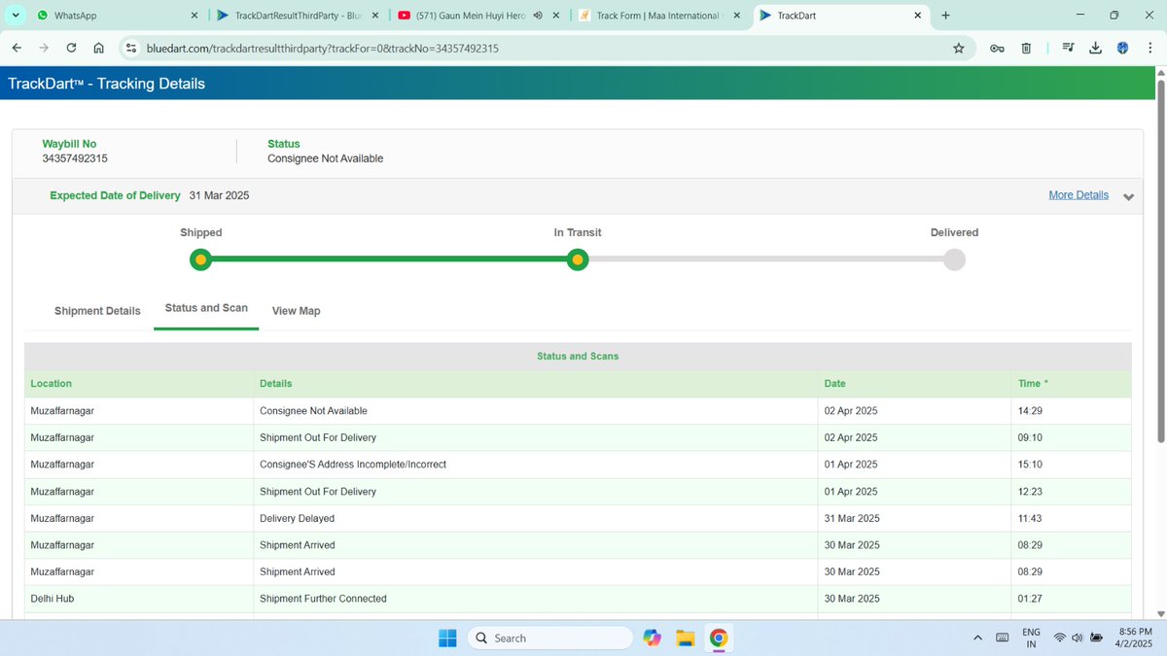Open the password manager key icon

point(997,48)
